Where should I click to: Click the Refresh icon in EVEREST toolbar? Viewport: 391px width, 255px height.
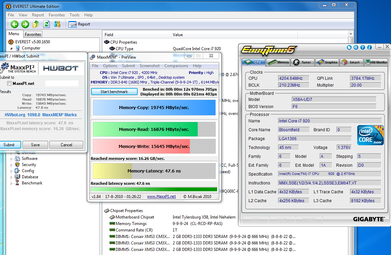47,24
